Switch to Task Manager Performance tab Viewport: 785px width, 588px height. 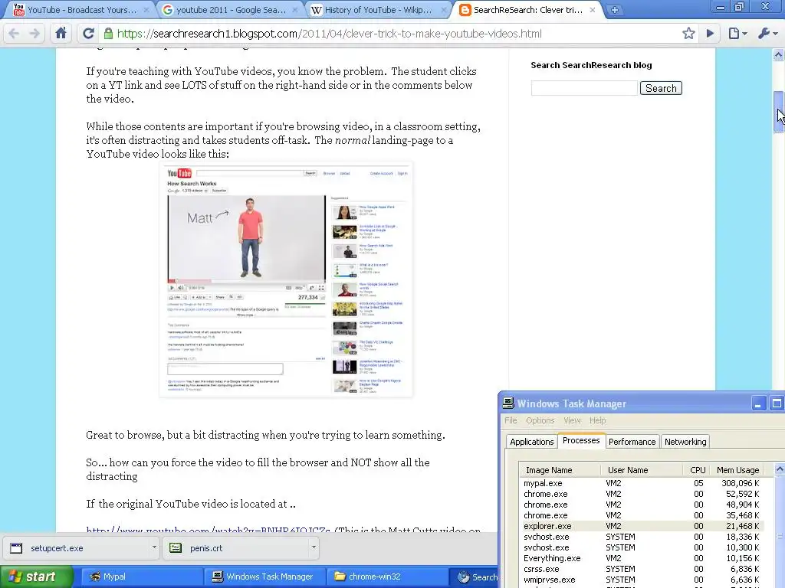(632, 442)
